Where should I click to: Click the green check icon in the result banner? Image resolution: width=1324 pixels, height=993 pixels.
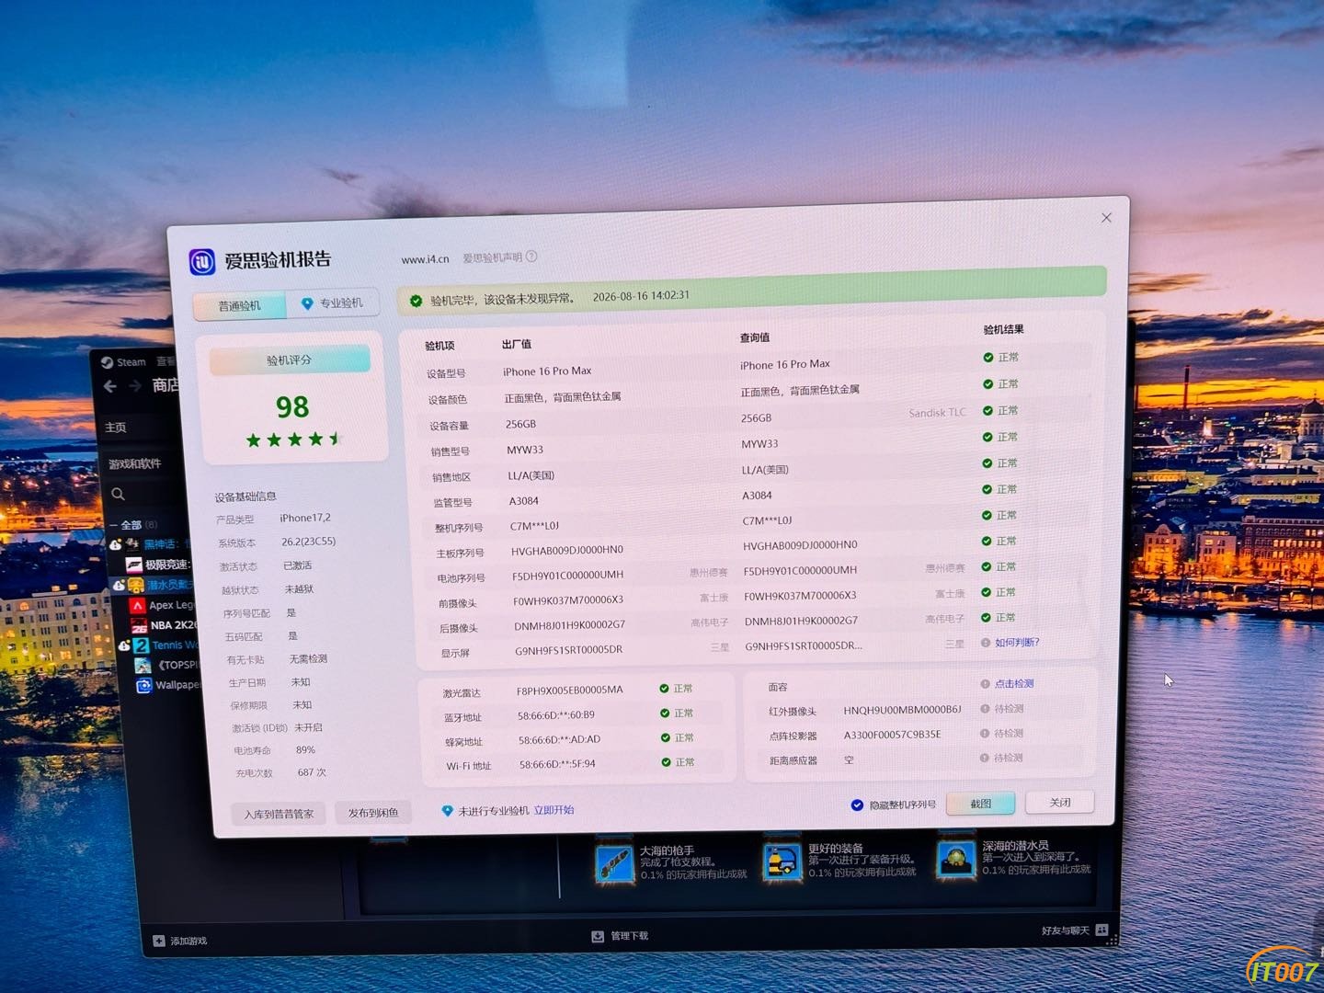pyautogui.click(x=416, y=301)
